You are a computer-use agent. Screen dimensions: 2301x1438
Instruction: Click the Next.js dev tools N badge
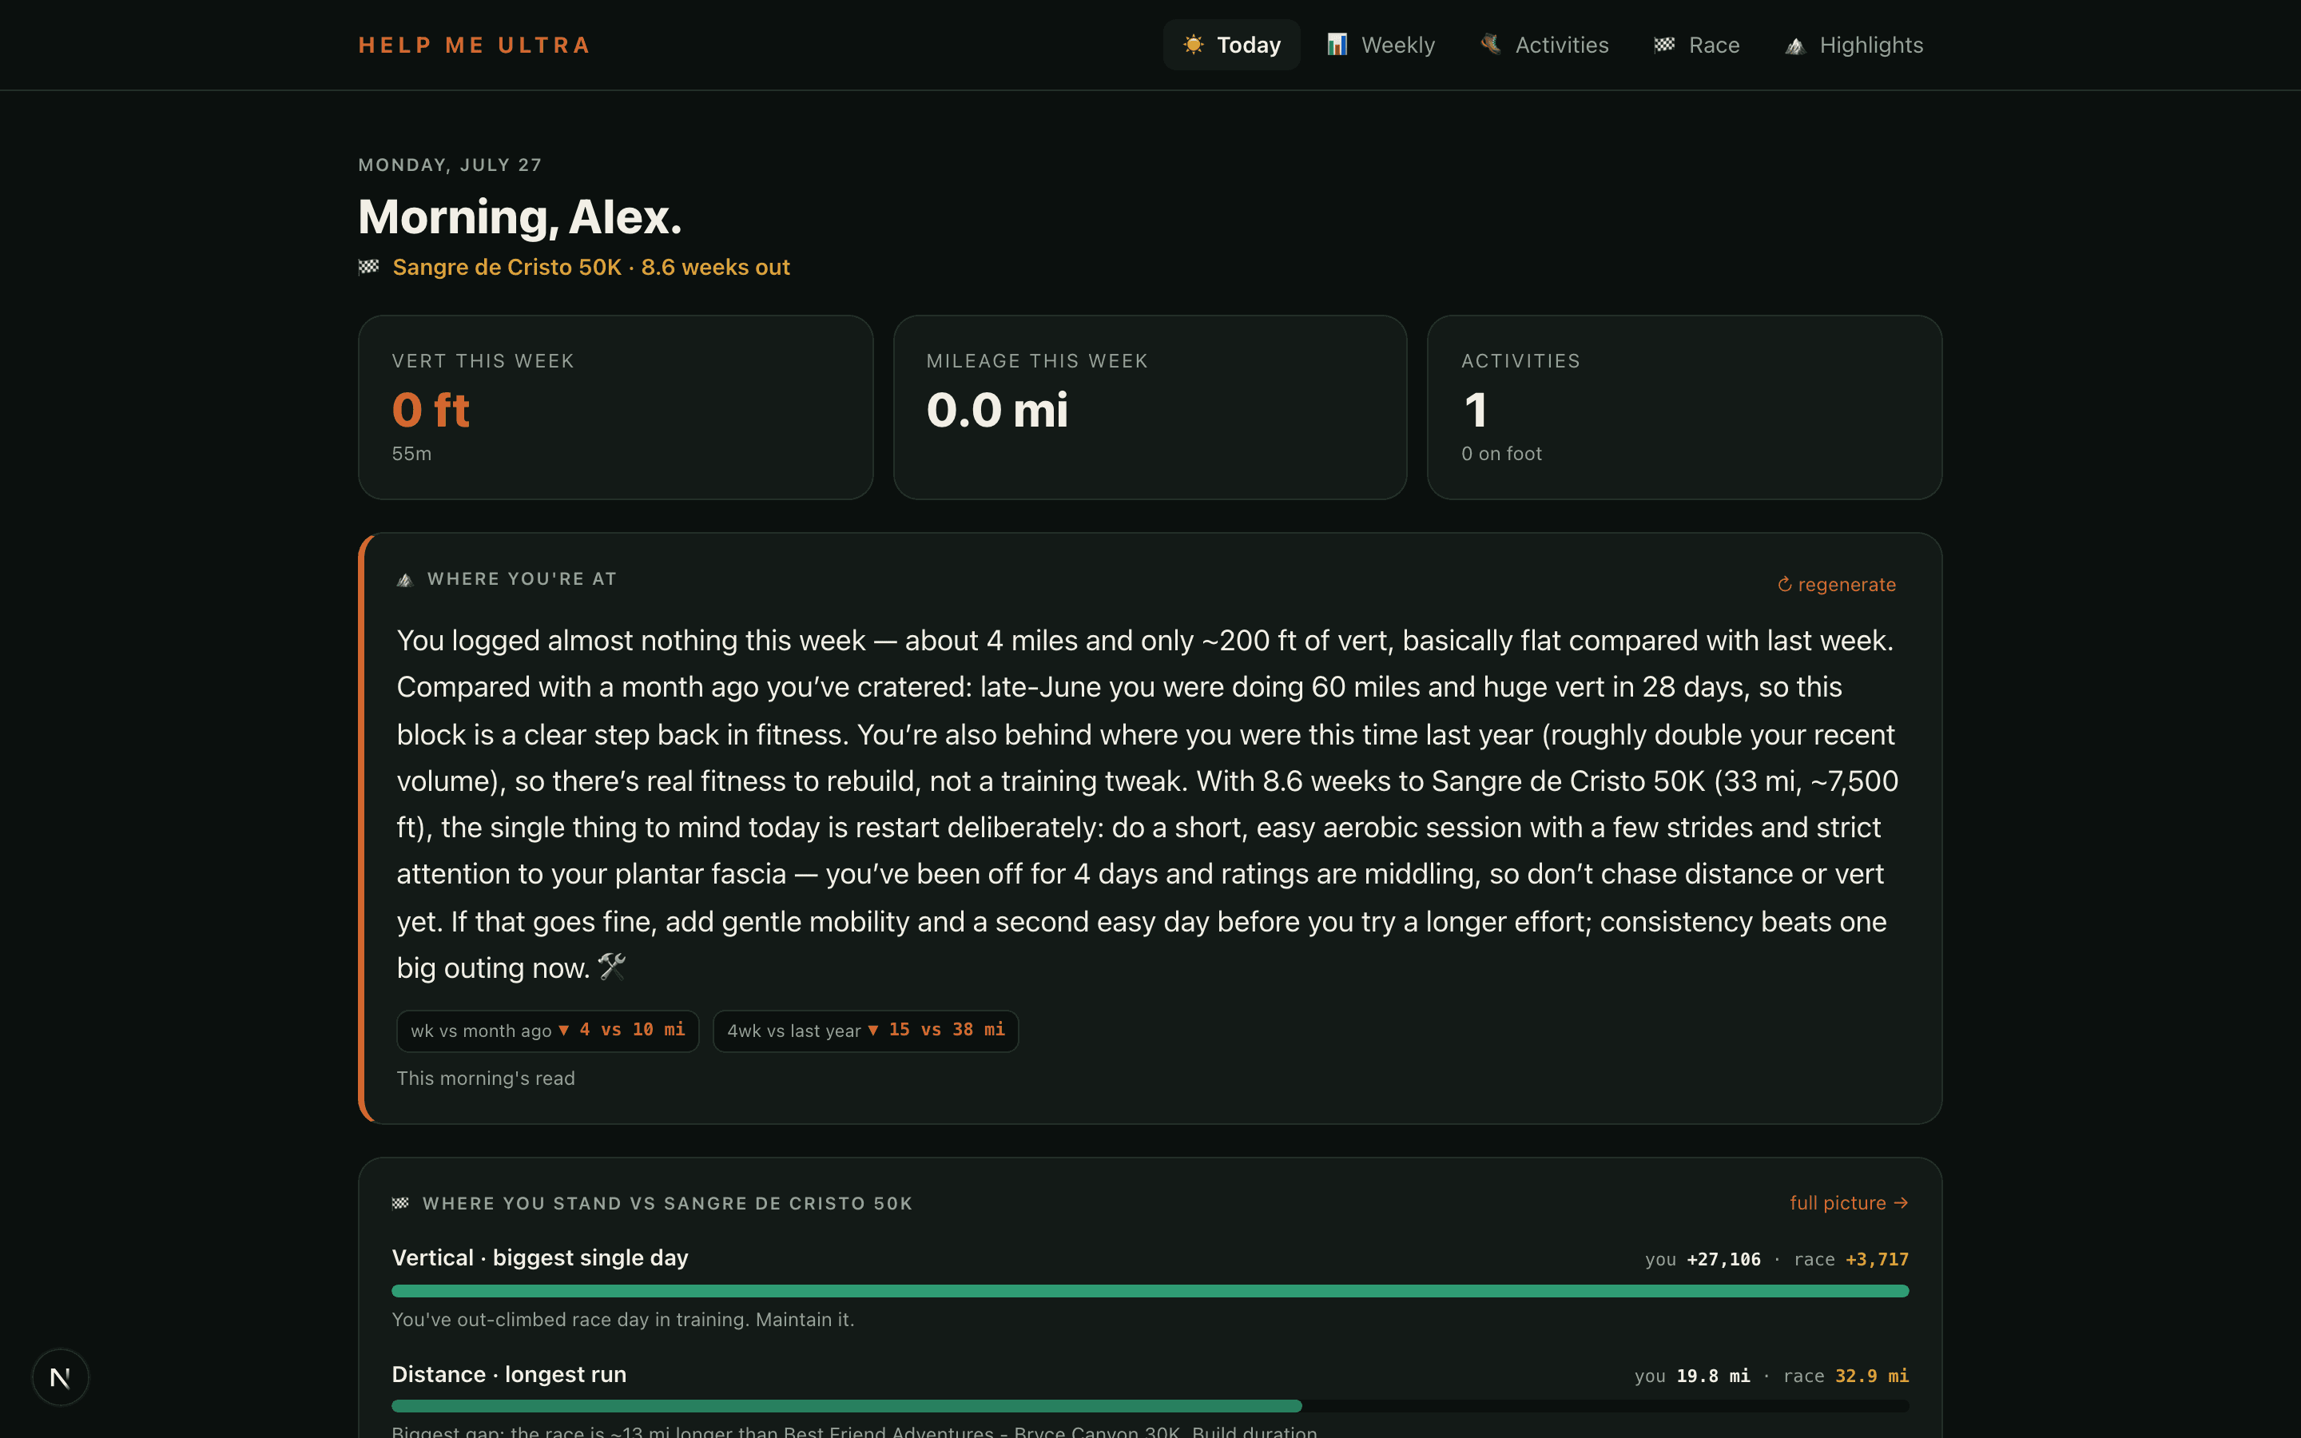[60, 1376]
